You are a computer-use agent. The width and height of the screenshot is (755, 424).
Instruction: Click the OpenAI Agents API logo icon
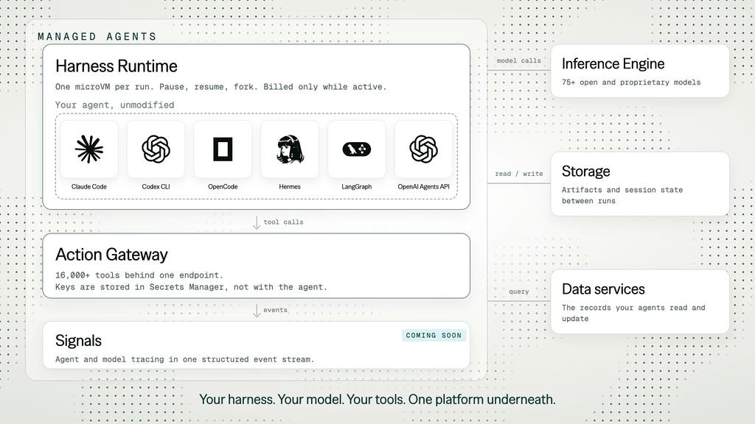[x=424, y=149]
